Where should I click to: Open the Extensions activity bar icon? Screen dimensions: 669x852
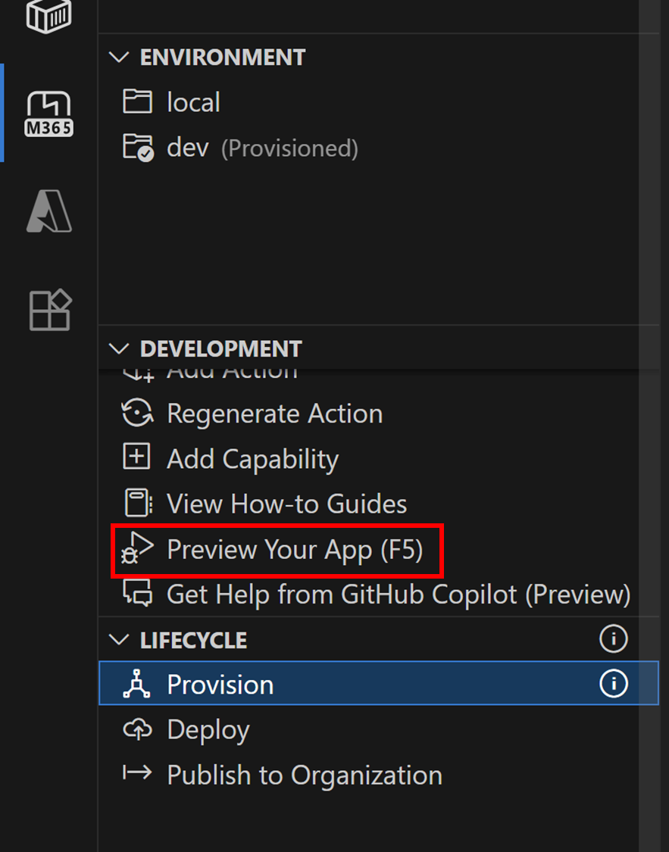[x=49, y=310]
